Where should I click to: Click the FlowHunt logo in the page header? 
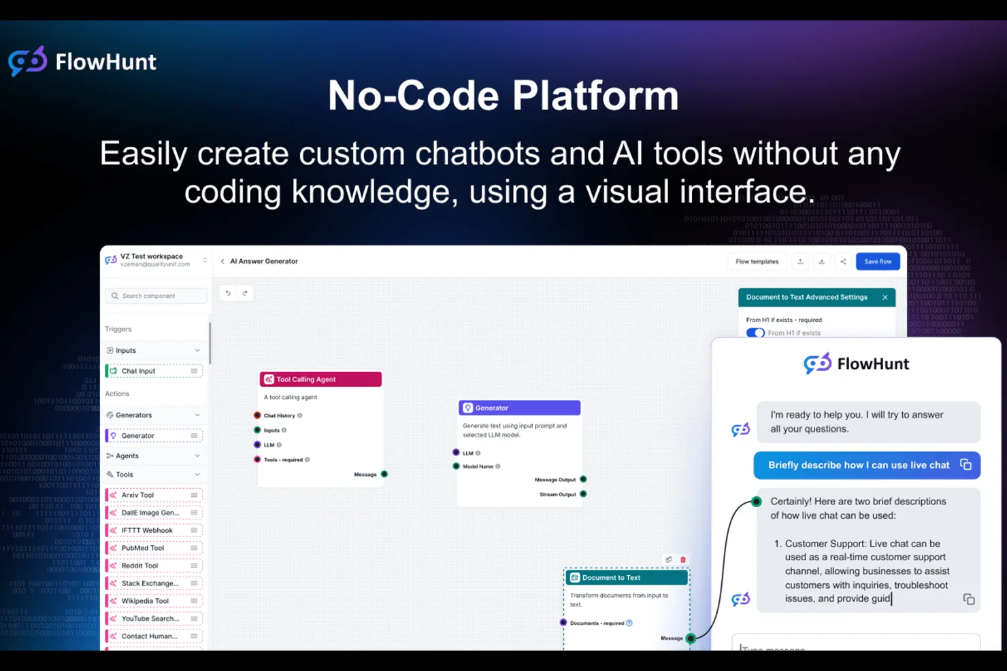[82, 61]
